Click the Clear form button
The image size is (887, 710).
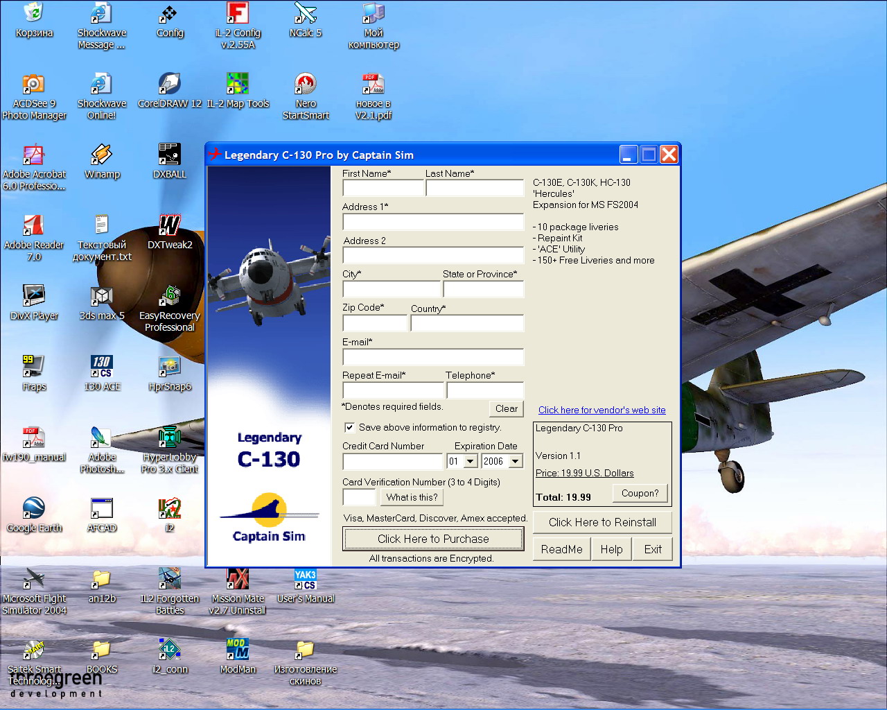point(506,408)
